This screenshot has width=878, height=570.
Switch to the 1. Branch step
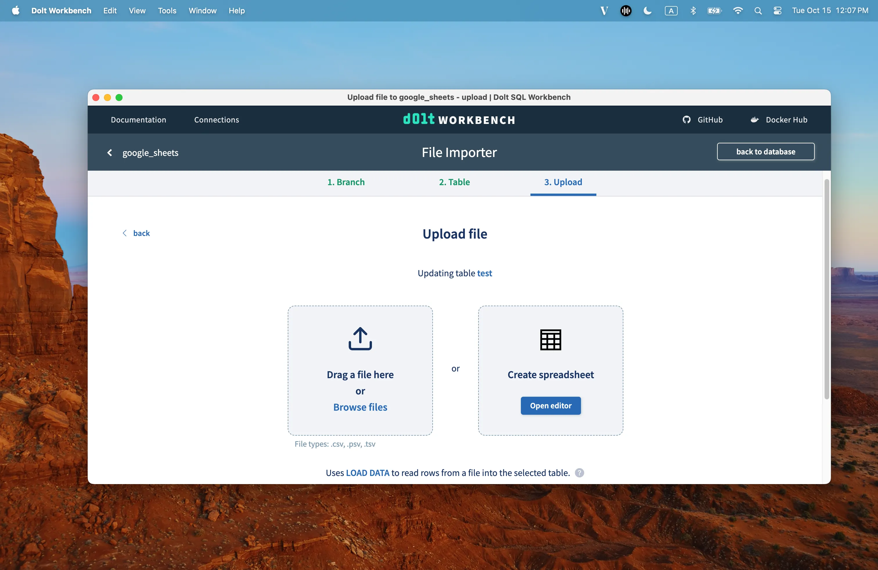tap(346, 182)
